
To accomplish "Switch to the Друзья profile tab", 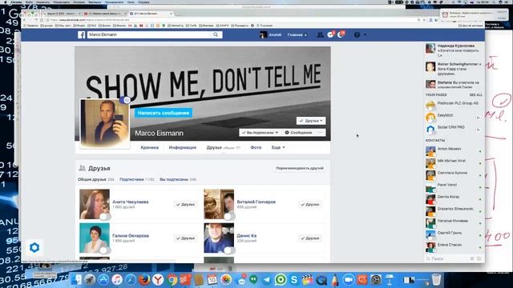I will pyautogui.click(x=214, y=147).
